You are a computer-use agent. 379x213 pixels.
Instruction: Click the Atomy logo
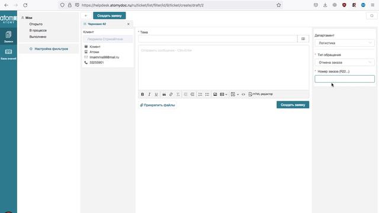[8, 19]
